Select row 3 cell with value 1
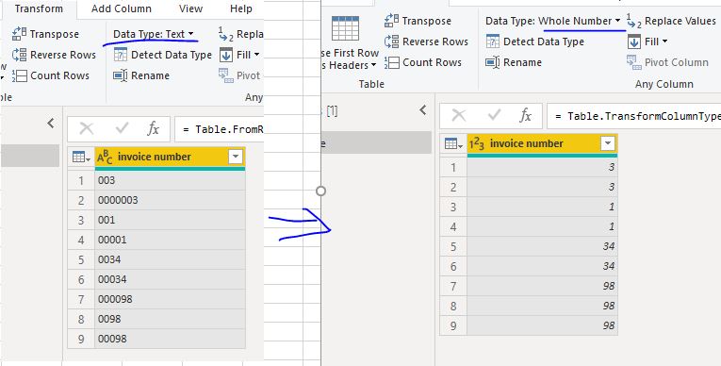Viewport: 721px width, 366px height. pyautogui.click(x=543, y=207)
